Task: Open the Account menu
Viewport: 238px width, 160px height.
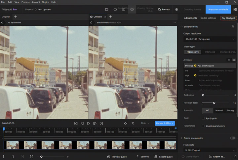Action: pyautogui.click(x=36, y=2)
